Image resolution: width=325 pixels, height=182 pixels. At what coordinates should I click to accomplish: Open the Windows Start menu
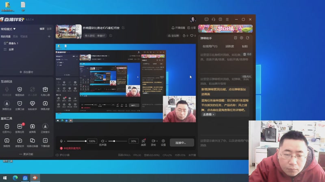coord(4,178)
